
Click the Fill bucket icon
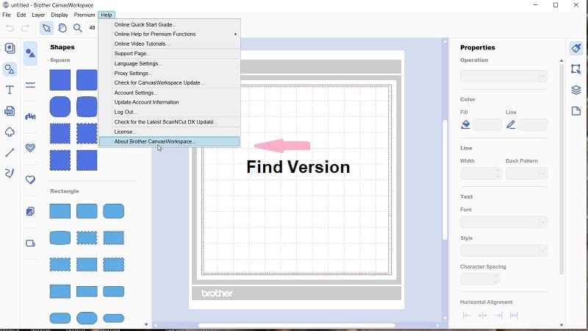(465, 124)
